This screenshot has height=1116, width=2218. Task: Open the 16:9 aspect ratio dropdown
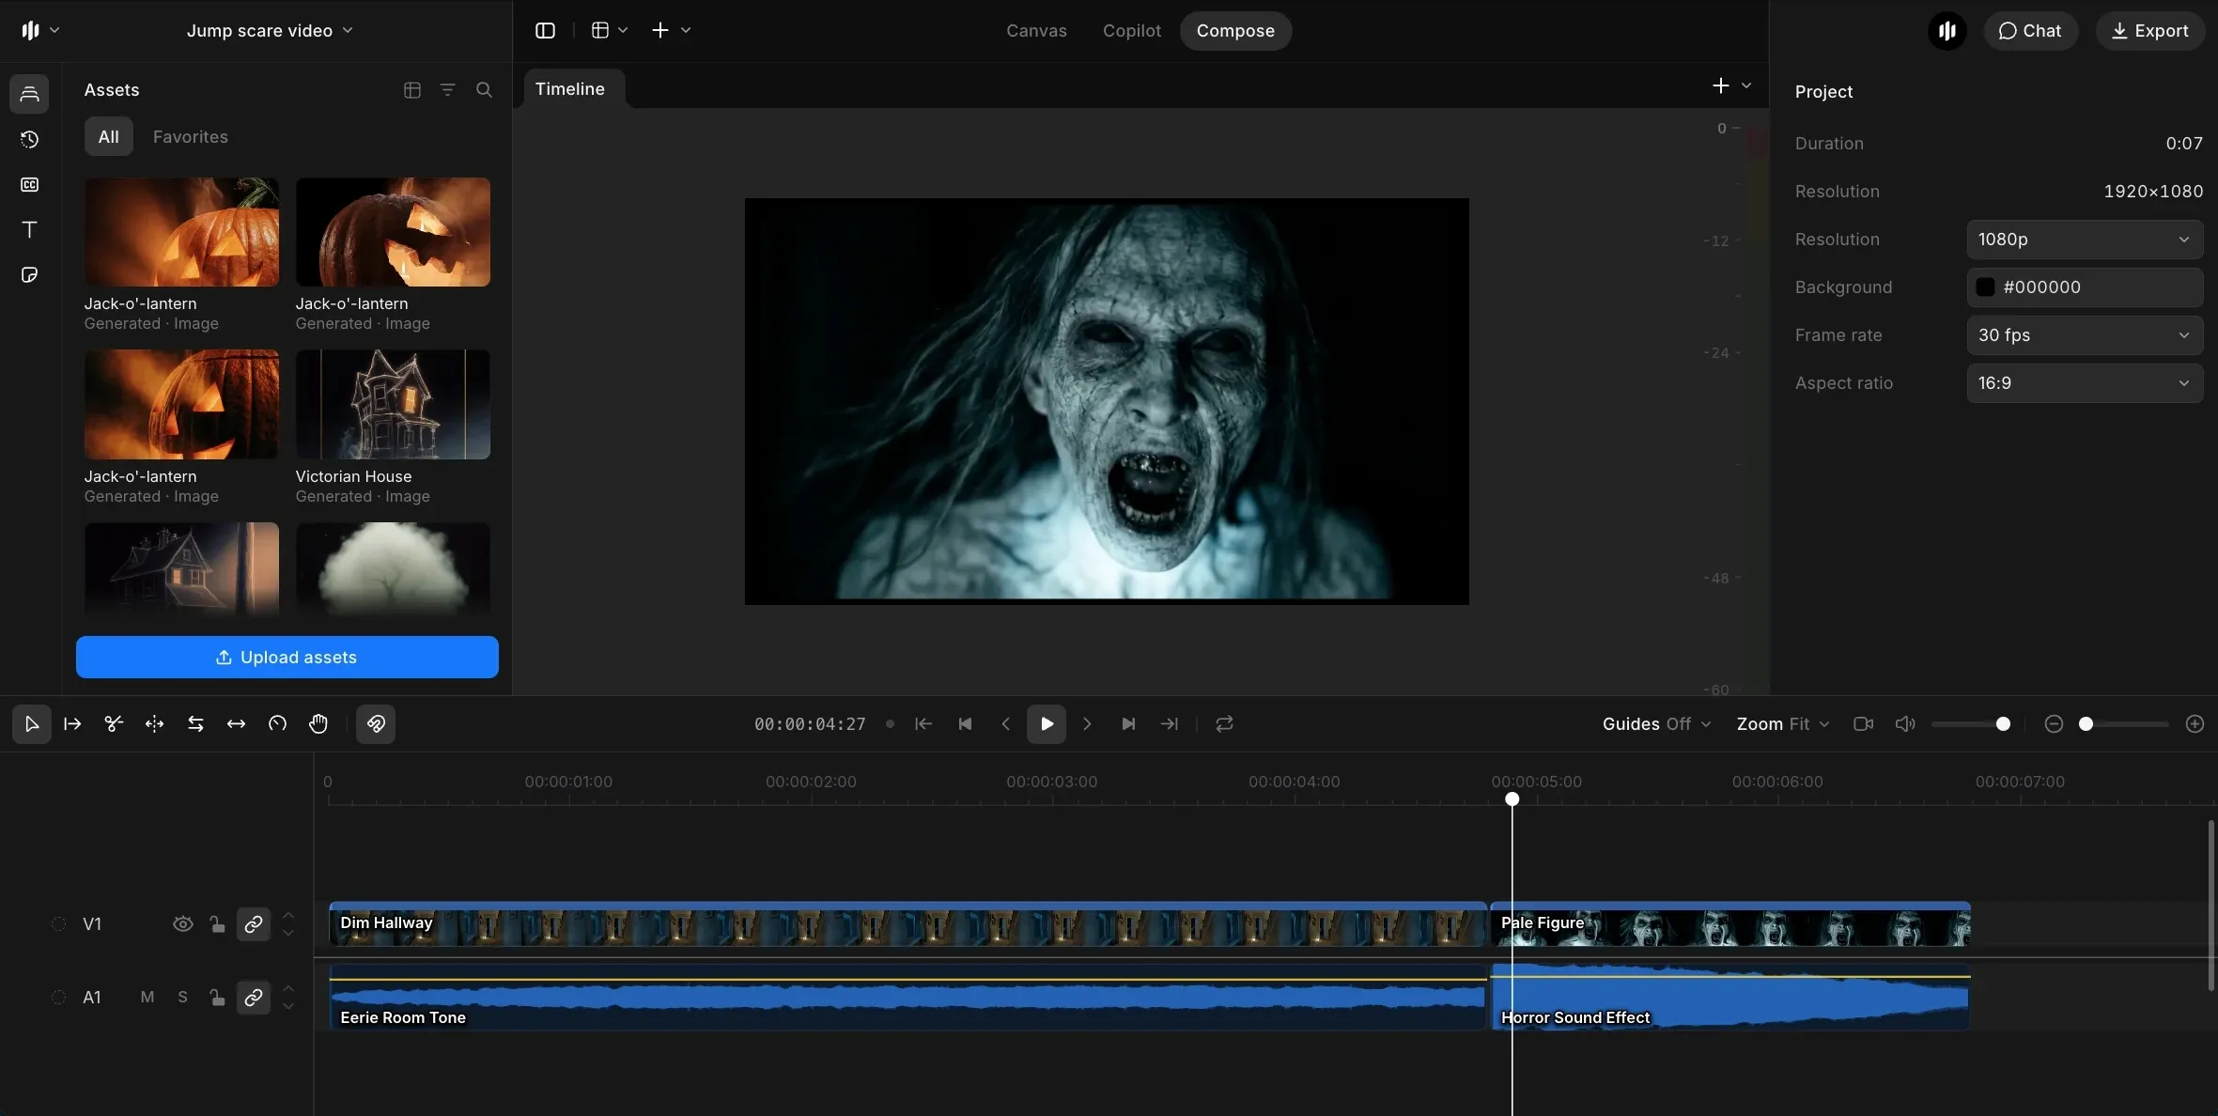click(2085, 382)
